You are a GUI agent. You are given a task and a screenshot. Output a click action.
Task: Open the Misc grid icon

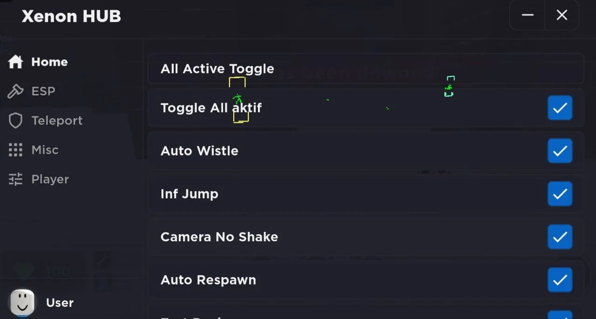tap(15, 150)
